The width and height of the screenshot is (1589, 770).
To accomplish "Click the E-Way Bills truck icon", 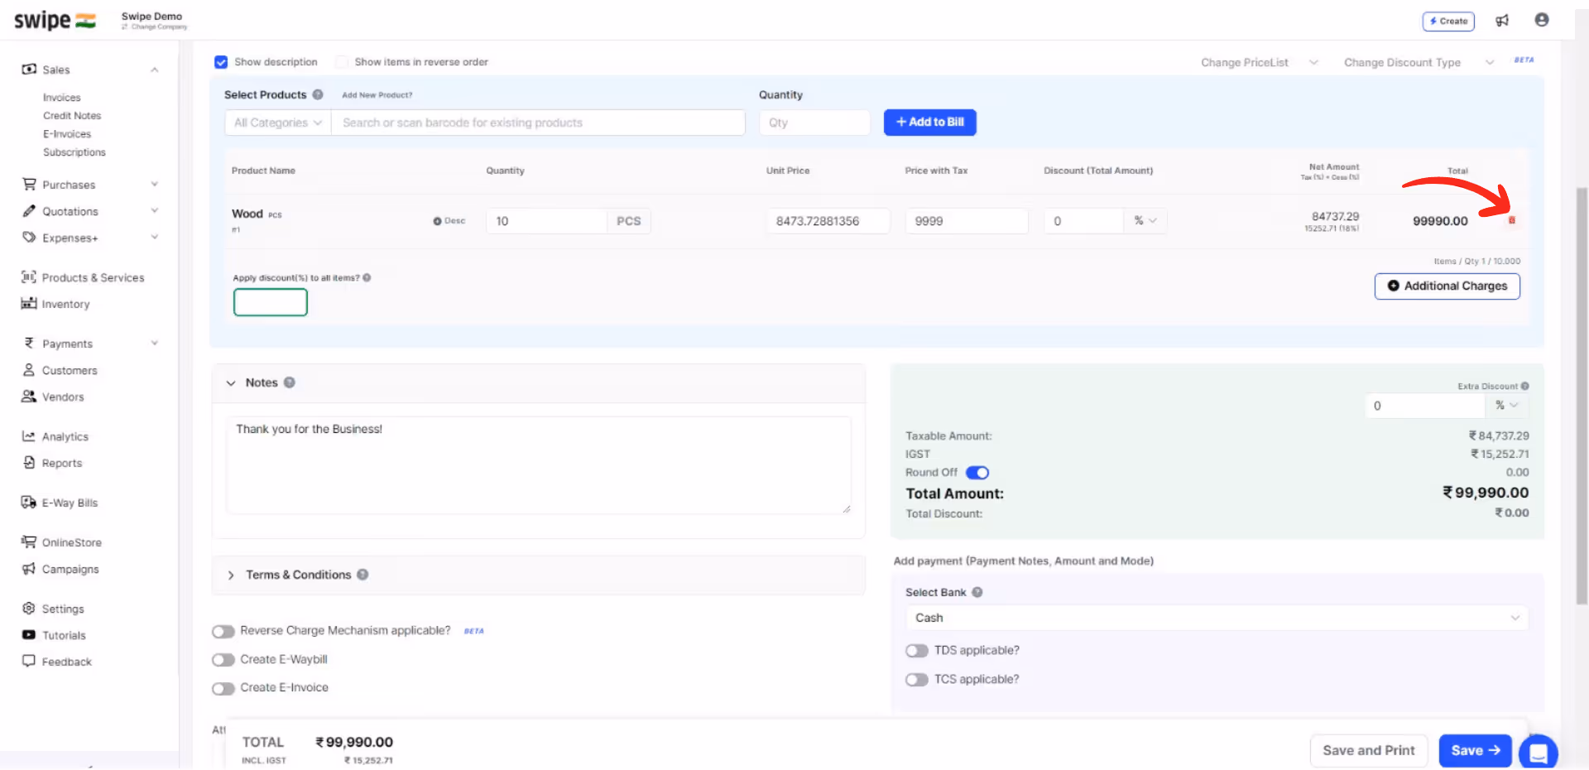I will pos(29,502).
